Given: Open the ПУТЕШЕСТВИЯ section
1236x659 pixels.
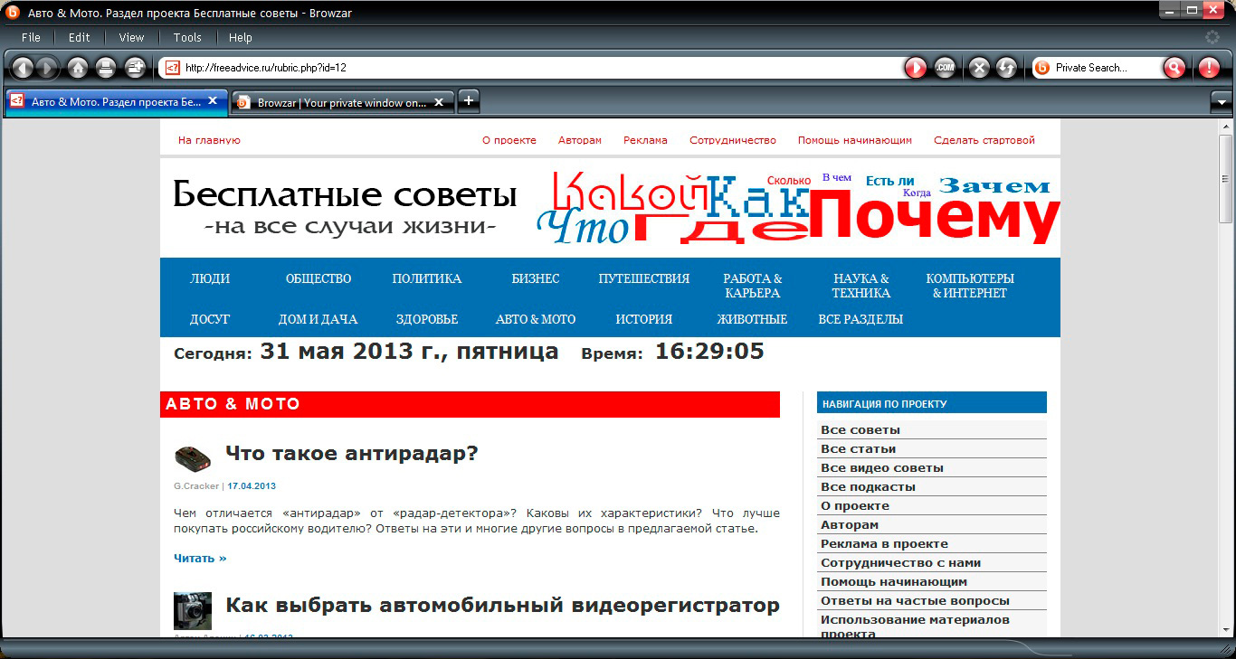Looking at the screenshot, I should 644,279.
